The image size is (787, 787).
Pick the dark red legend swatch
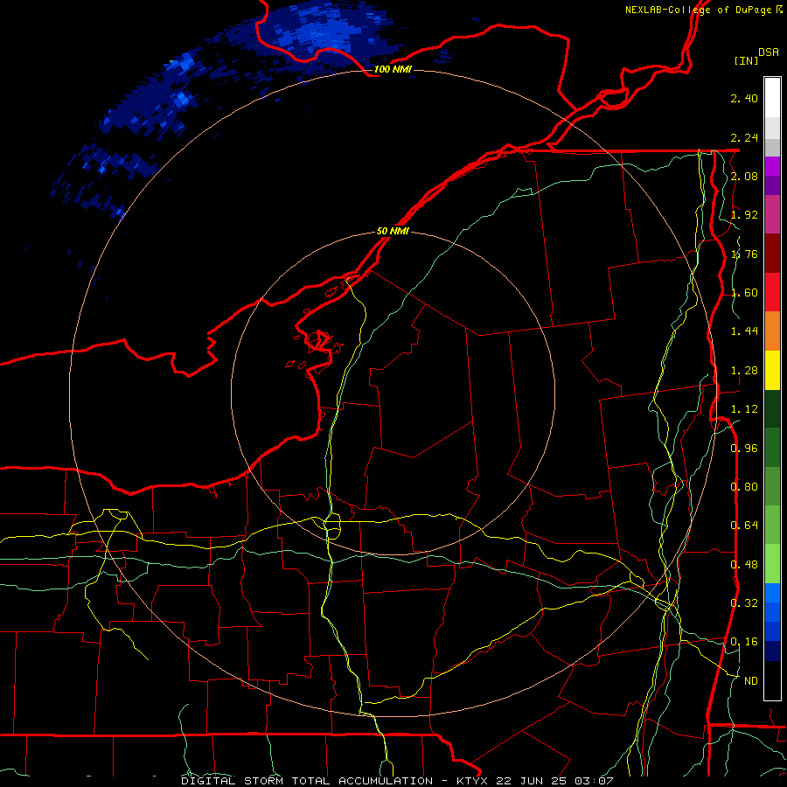(x=772, y=254)
